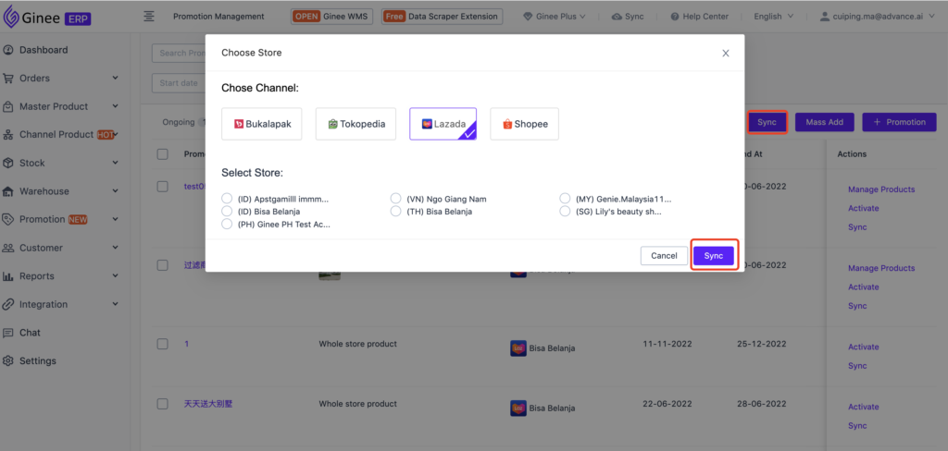Viewport: 948px width, 451px height.
Task: Expand the Promotion sidebar menu
Action: click(x=116, y=219)
